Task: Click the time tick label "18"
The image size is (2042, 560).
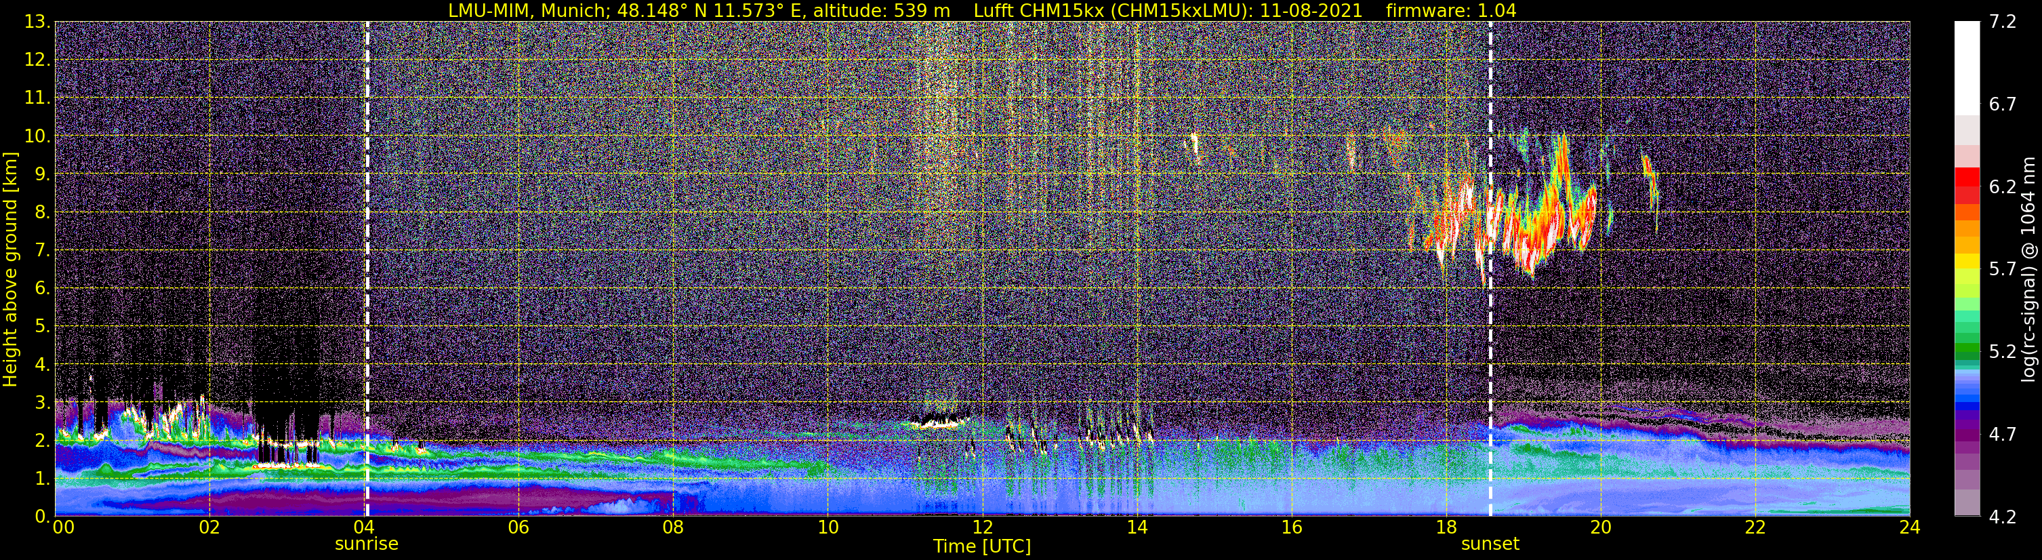Action: pyautogui.click(x=1446, y=528)
